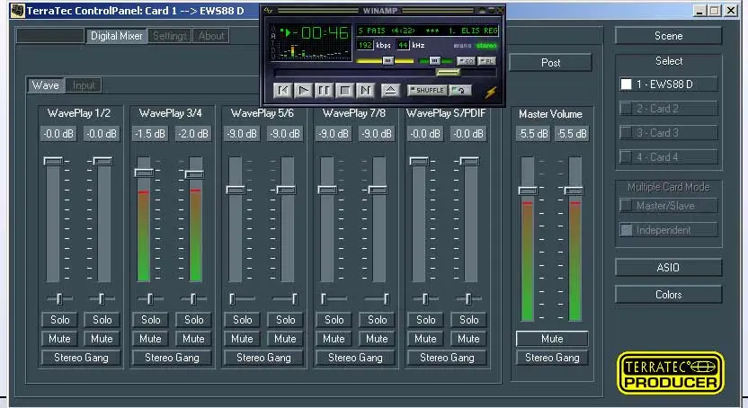Select the Input sub-tab
The width and height of the screenshot is (748, 408).
point(84,85)
